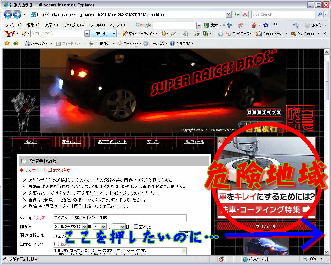Click the Live Search input box

[283, 14]
